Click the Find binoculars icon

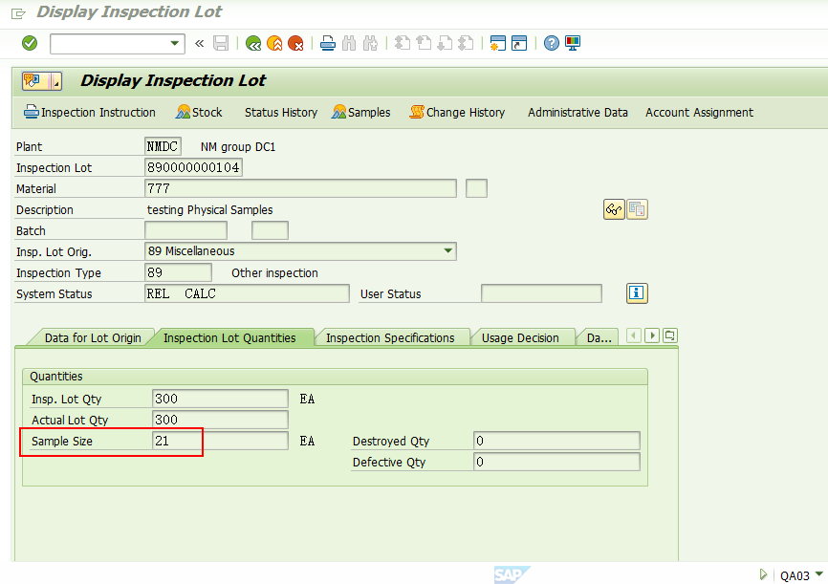[x=349, y=43]
